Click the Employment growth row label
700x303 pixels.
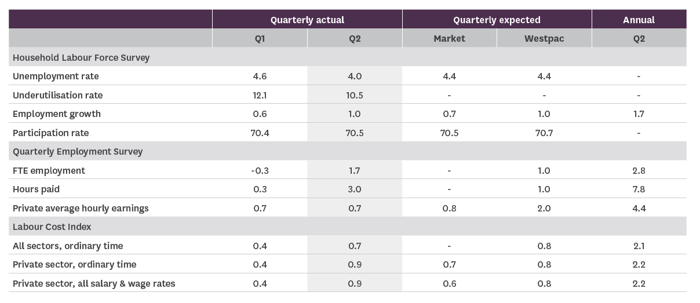(57, 114)
